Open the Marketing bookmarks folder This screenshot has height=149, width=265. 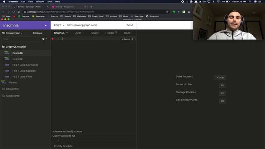tap(79, 16)
